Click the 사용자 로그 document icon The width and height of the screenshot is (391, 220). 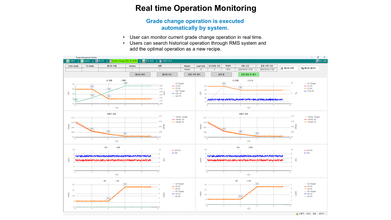point(161,61)
